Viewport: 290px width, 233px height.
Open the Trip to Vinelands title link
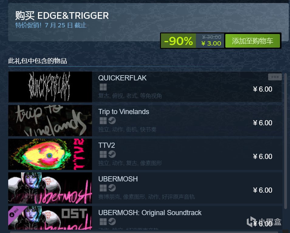124,112
